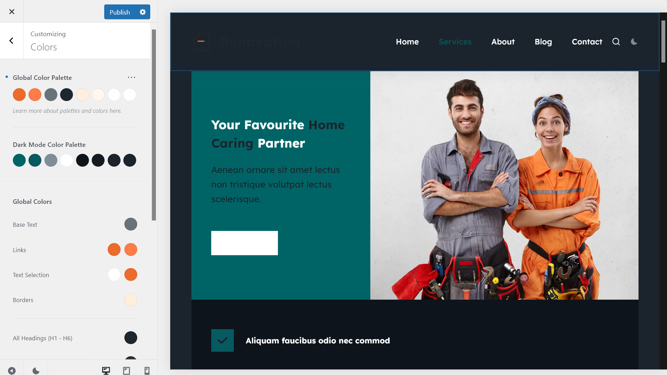Click the search icon in the navbar
667x375 pixels.
pos(616,42)
